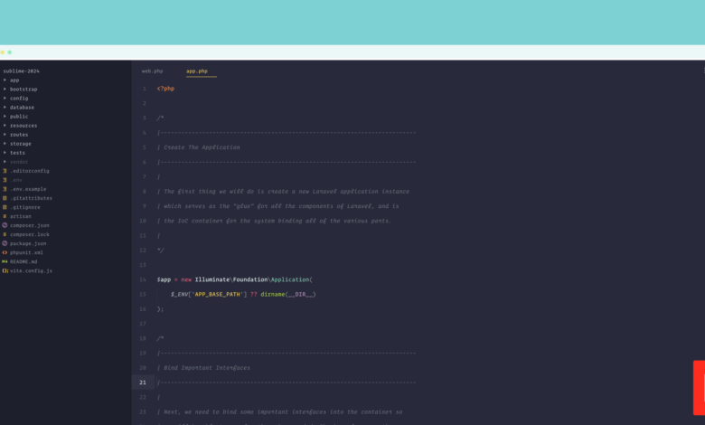Select the app.php tab

(x=197, y=71)
